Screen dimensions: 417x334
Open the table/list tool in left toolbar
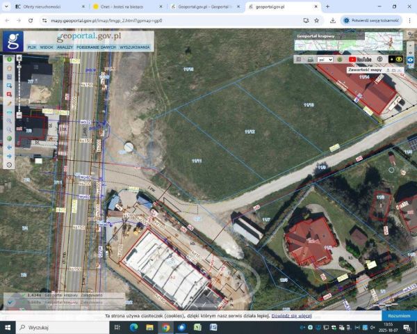pos(9,77)
